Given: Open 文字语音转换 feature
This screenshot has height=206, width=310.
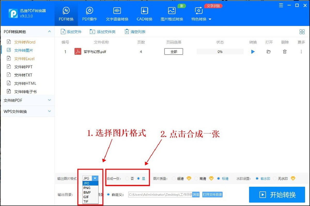Looking at the screenshot, I should click(x=117, y=13).
